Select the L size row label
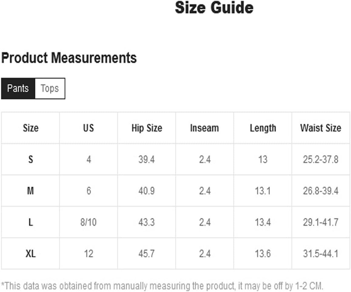This screenshot has width=351, height=292. point(31,222)
